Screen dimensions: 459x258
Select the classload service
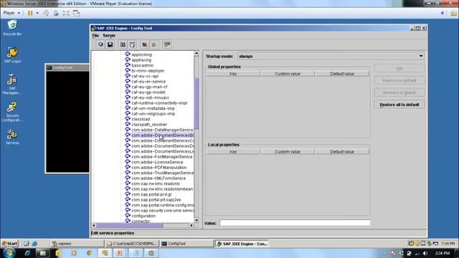pyautogui.click(x=141, y=119)
